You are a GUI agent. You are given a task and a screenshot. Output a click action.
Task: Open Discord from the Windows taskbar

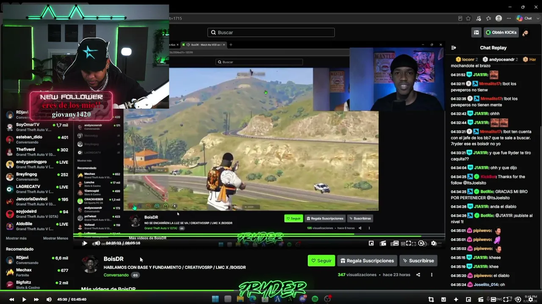(302, 299)
